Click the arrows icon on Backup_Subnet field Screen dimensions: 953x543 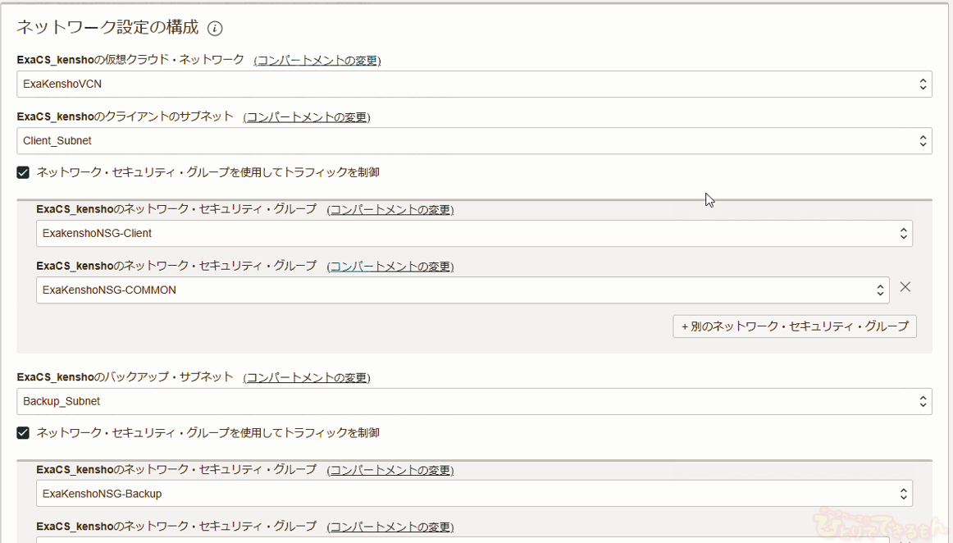point(923,402)
